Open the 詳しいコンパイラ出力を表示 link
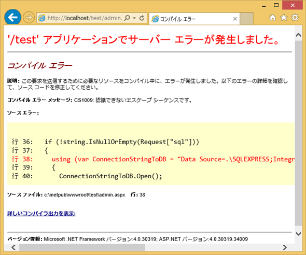The height and width of the screenshot is (255, 306). click(41, 214)
